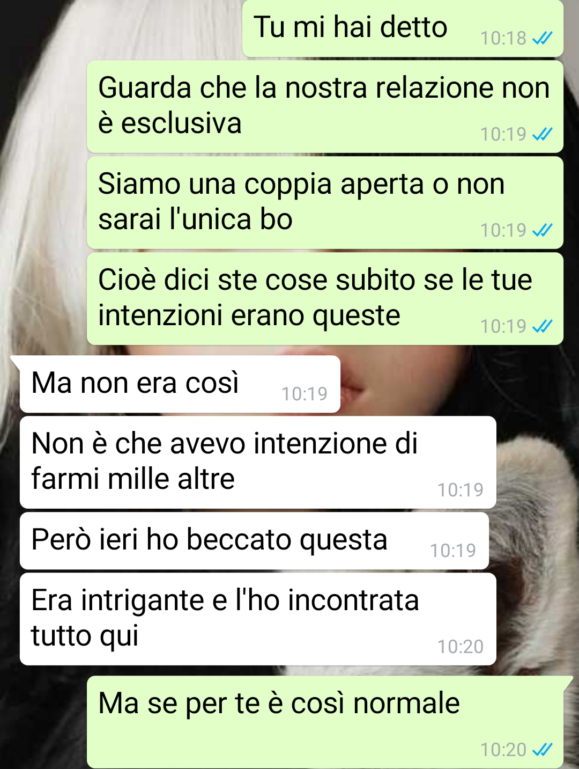Screen dimensions: 579x769
Task: Tap the 10:19 timestamp on "Ma non era così"
Action: coord(305,394)
